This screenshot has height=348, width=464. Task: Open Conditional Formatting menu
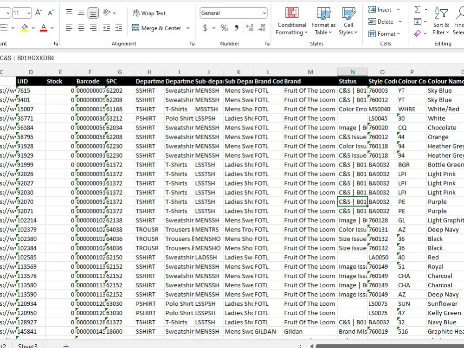click(291, 21)
